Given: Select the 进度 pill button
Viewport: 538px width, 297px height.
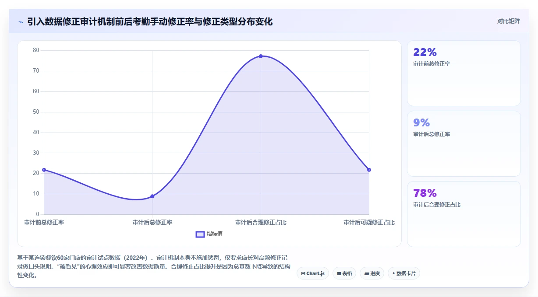Looking at the screenshot, I should (372, 273).
